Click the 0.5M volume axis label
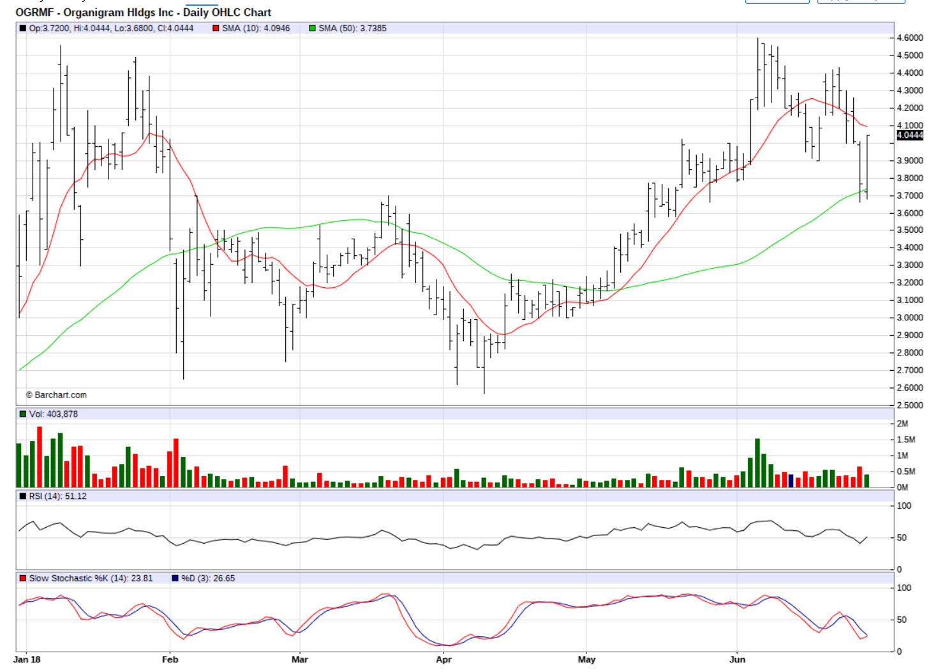This screenshot has width=938, height=672. point(906,472)
